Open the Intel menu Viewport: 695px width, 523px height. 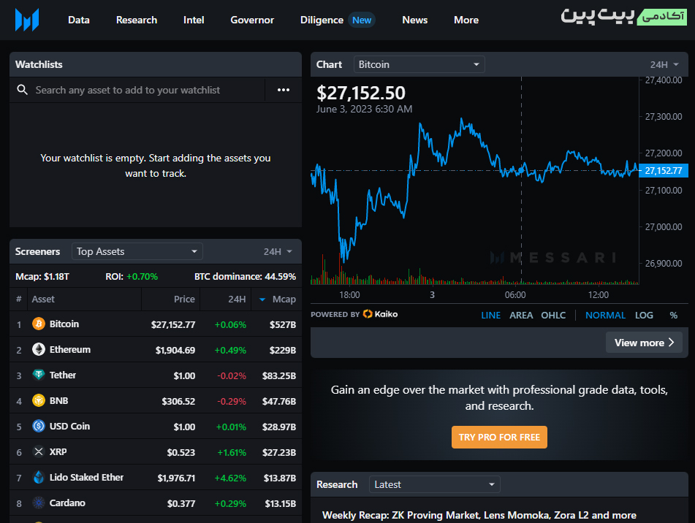194,20
